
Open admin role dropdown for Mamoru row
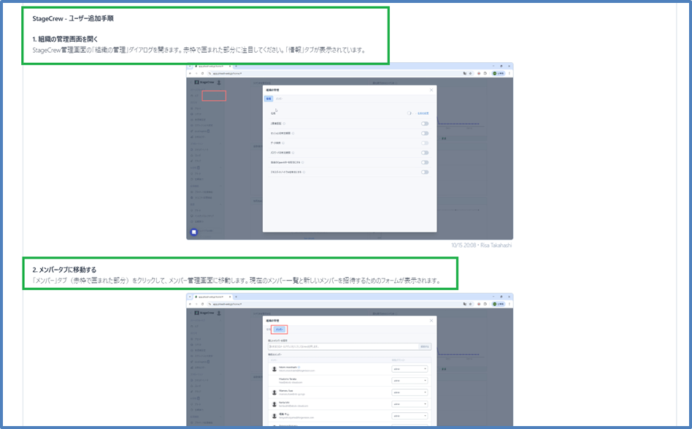click(410, 392)
